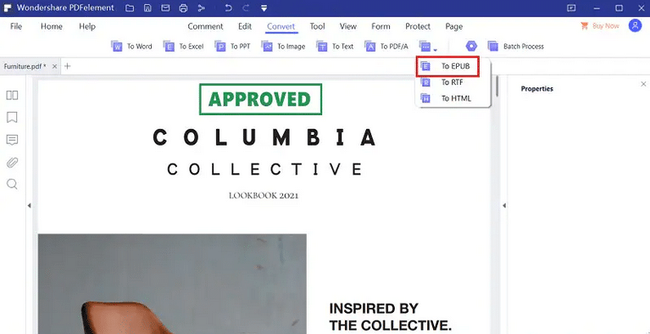650x334 pixels.
Task: Open conversion settings hexagon icon
Action: [471, 46]
